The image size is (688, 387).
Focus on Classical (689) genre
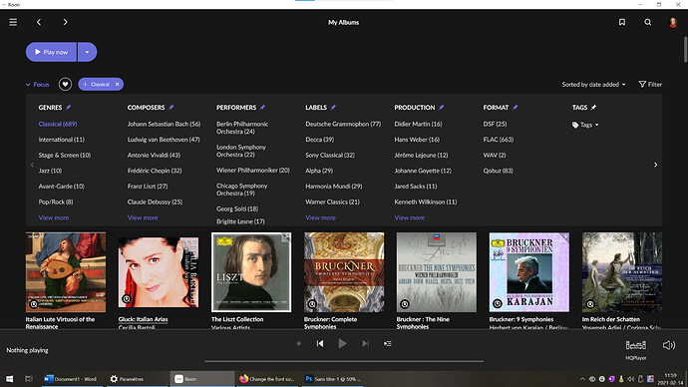(x=58, y=124)
